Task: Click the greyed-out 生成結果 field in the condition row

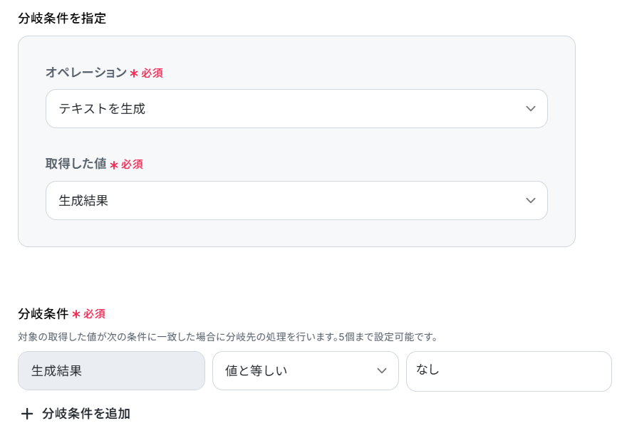Action: 111,371
